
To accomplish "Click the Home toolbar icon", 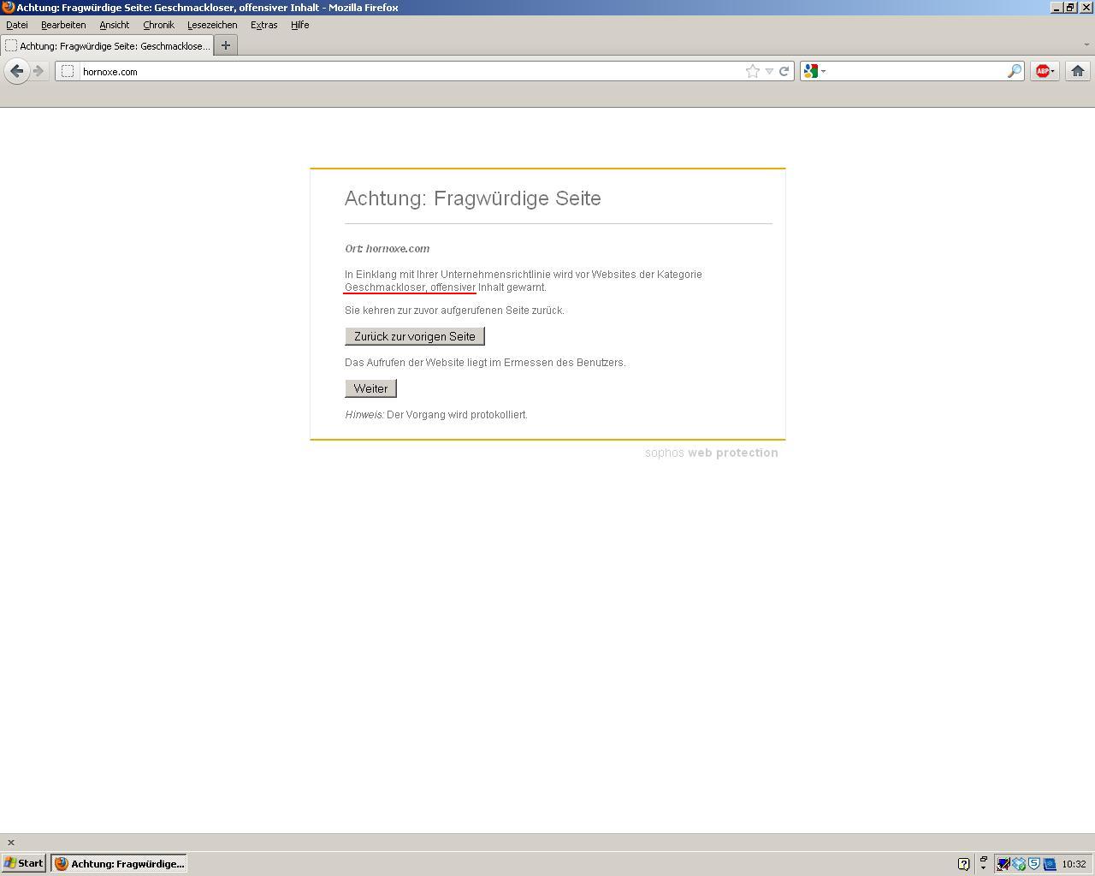I will [x=1078, y=71].
